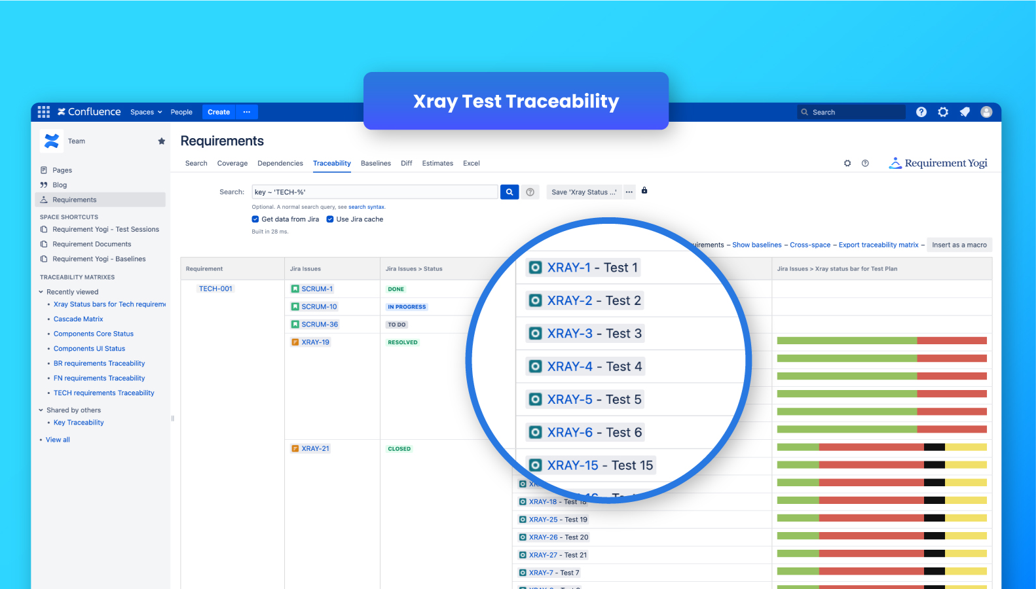Screen dimensions: 1036x589
Task: Open the user profile avatar
Action: click(986, 112)
